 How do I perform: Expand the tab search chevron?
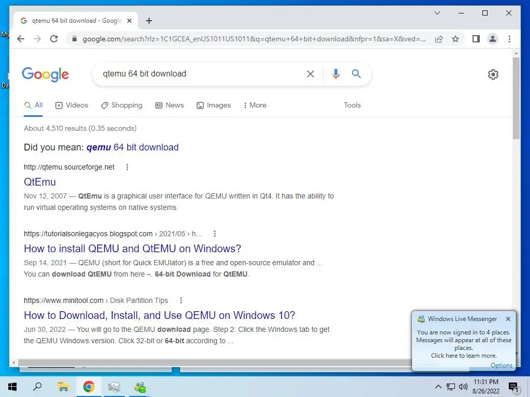point(437,13)
